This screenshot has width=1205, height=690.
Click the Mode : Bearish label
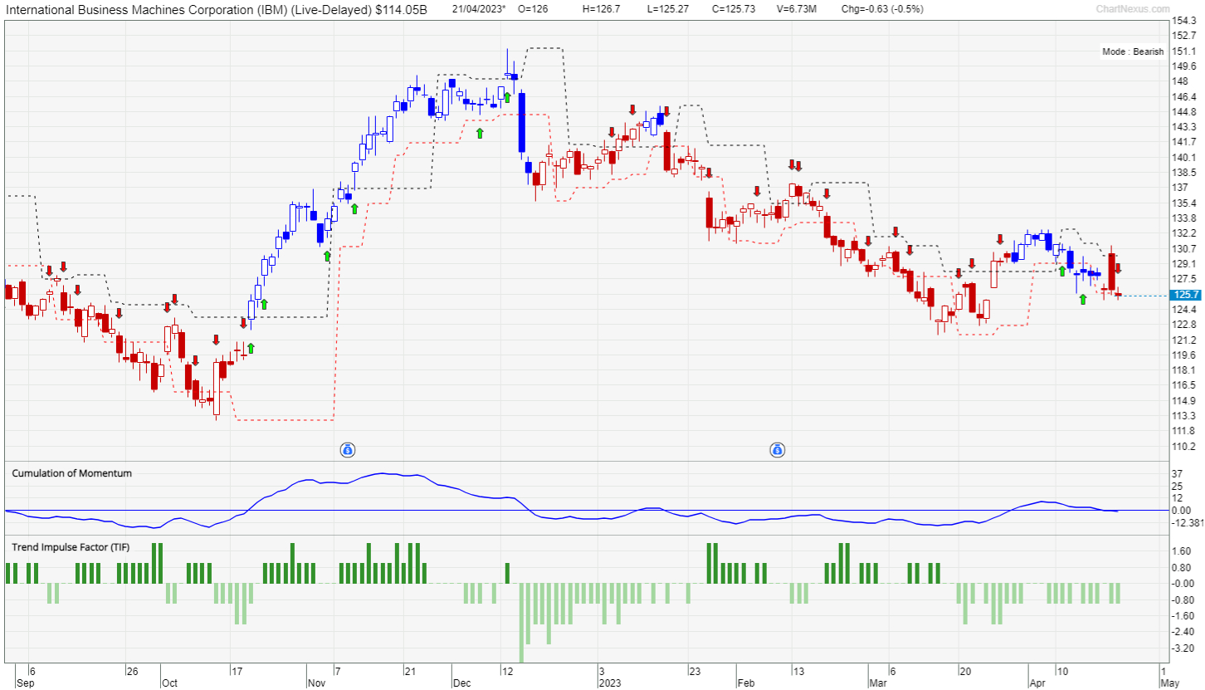point(1133,51)
